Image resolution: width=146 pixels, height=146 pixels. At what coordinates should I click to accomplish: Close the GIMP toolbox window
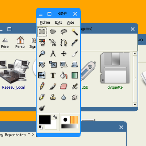75,14
